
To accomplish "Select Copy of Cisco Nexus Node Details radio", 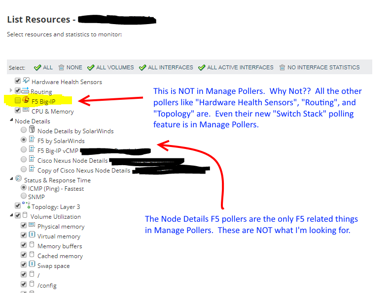I will click(24, 169).
